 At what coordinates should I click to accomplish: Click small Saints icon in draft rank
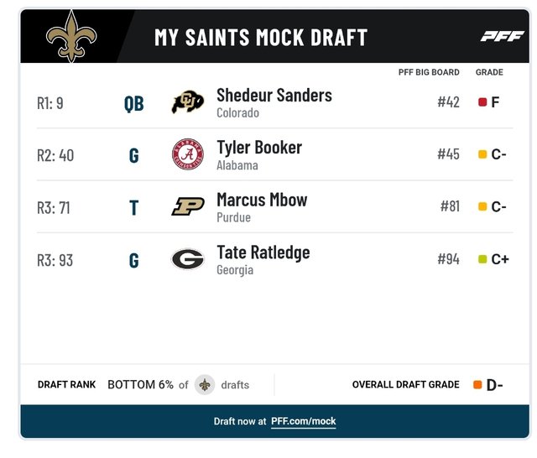205,385
